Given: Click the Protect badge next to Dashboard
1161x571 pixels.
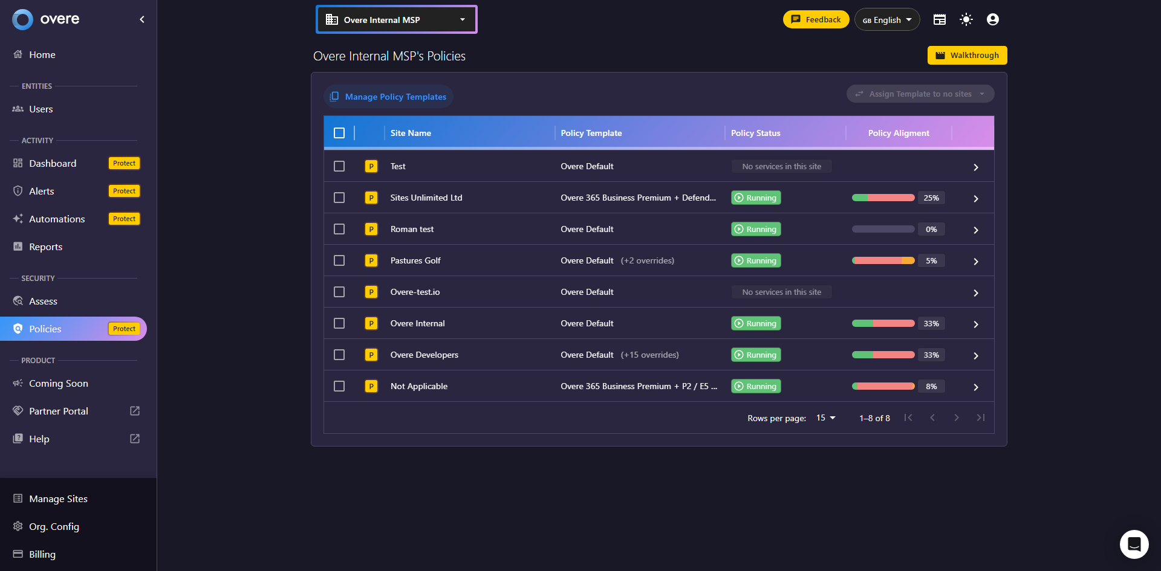Looking at the screenshot, I should [124, 163].
